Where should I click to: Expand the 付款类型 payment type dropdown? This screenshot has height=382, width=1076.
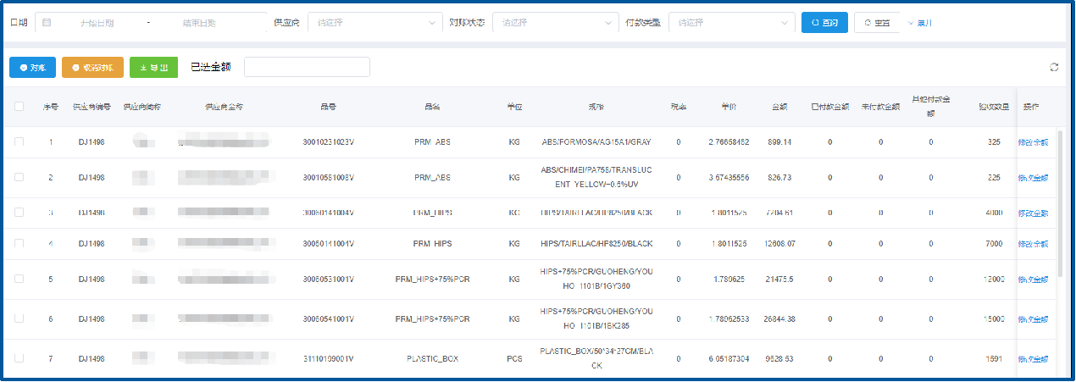coord(730,23)
